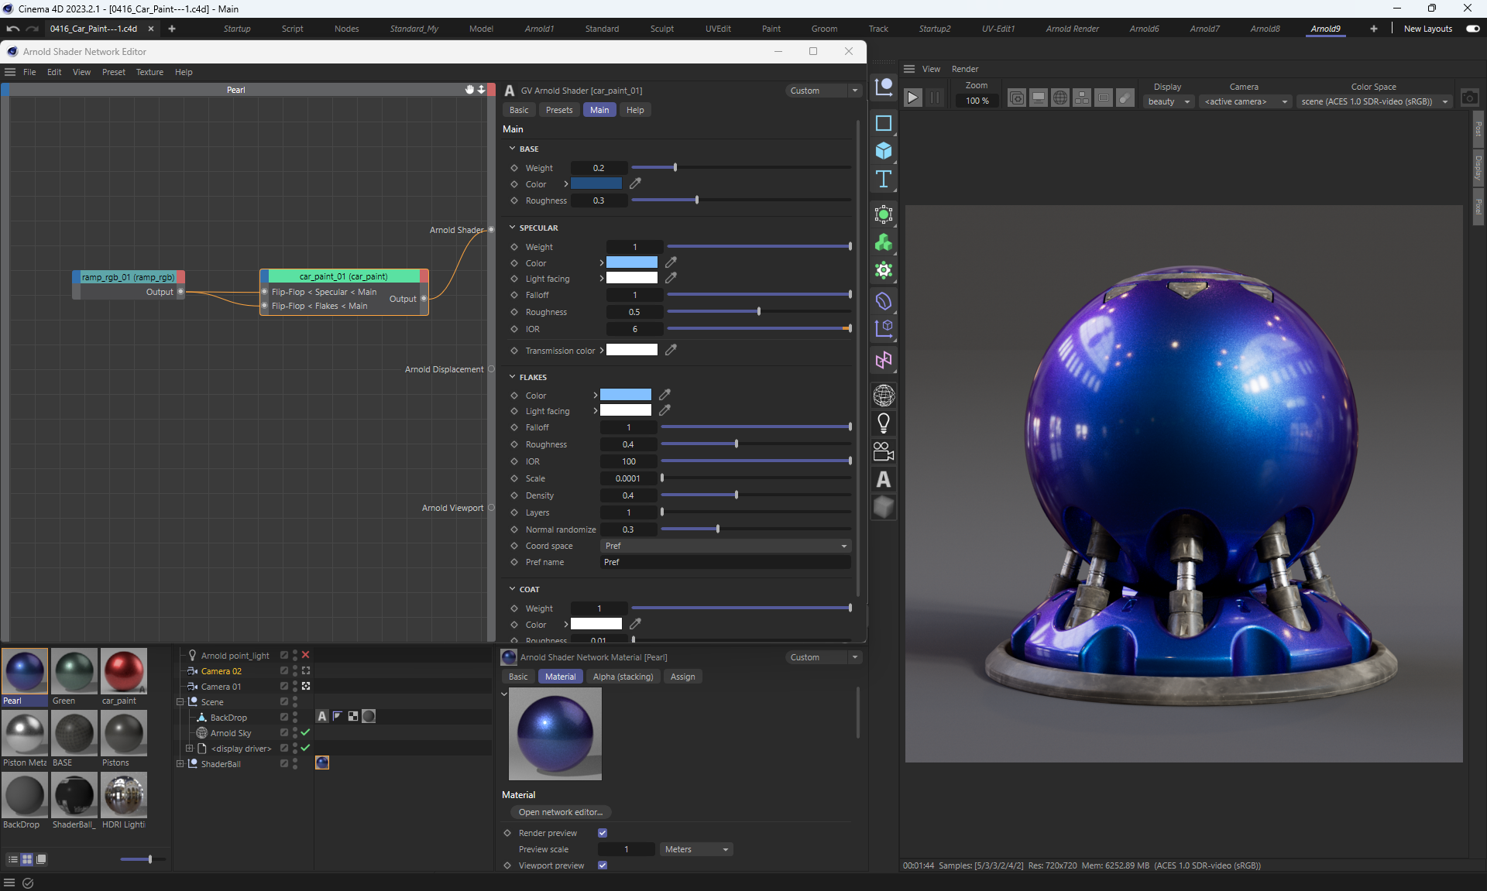The image size is (1487, 891).
Task: Collapse the FLAKES section
Action: tap(512, 377)
